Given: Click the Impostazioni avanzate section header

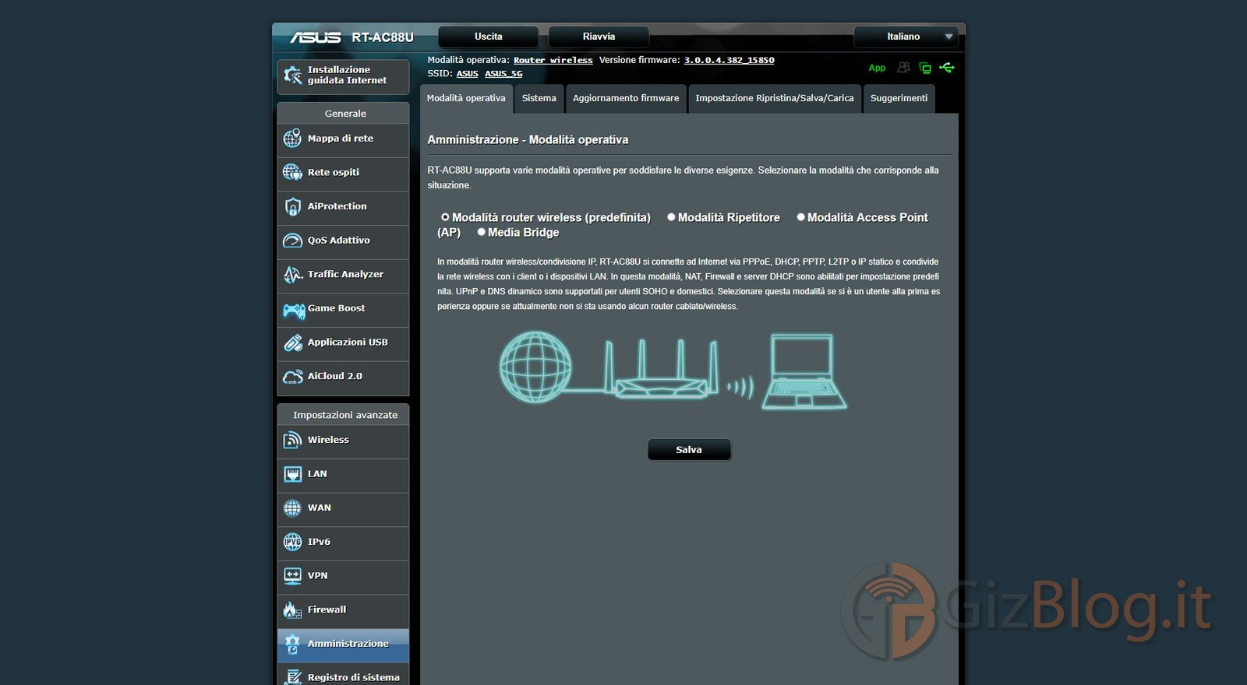Looking at the screenshot, I should [x=343, y=415].
